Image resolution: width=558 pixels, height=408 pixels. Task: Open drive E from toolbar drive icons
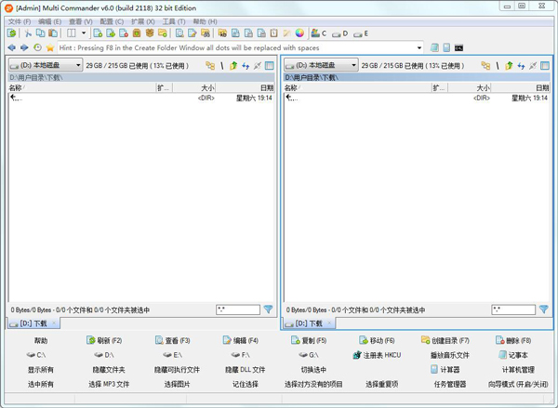pyautogui.click(x=361, y=33)
